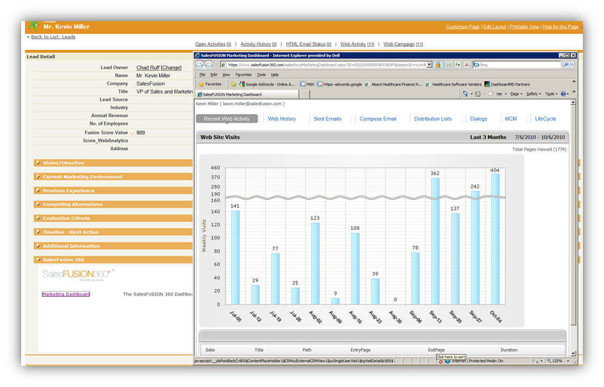Screen dimensions: 604x387
Task: Click the IE Home icon in command bar
Action: [465, 94]
